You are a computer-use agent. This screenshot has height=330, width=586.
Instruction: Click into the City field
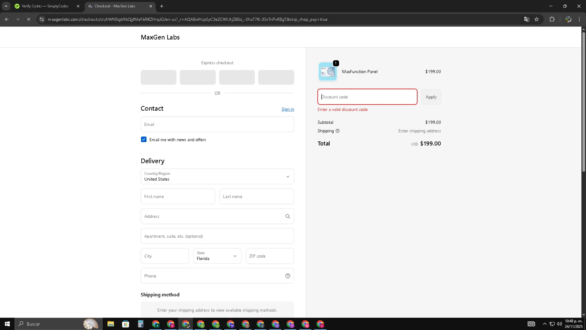tap(164, 256)
